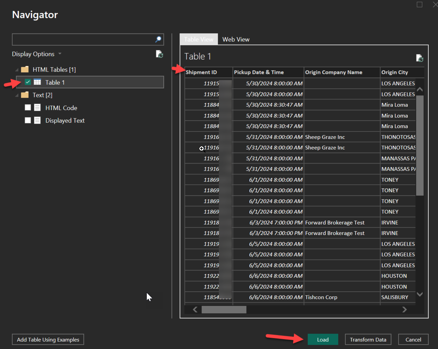438x349 pixels.
Task: Uncheck the Table 1 checkbox
Action: pyautogui.click(x=28, y=82)
